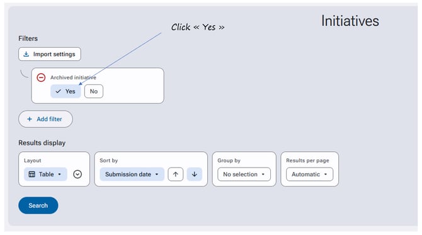Click the Archived initiative filter label
This screenshot has height=235, width=422.
(x=73, y=77)
